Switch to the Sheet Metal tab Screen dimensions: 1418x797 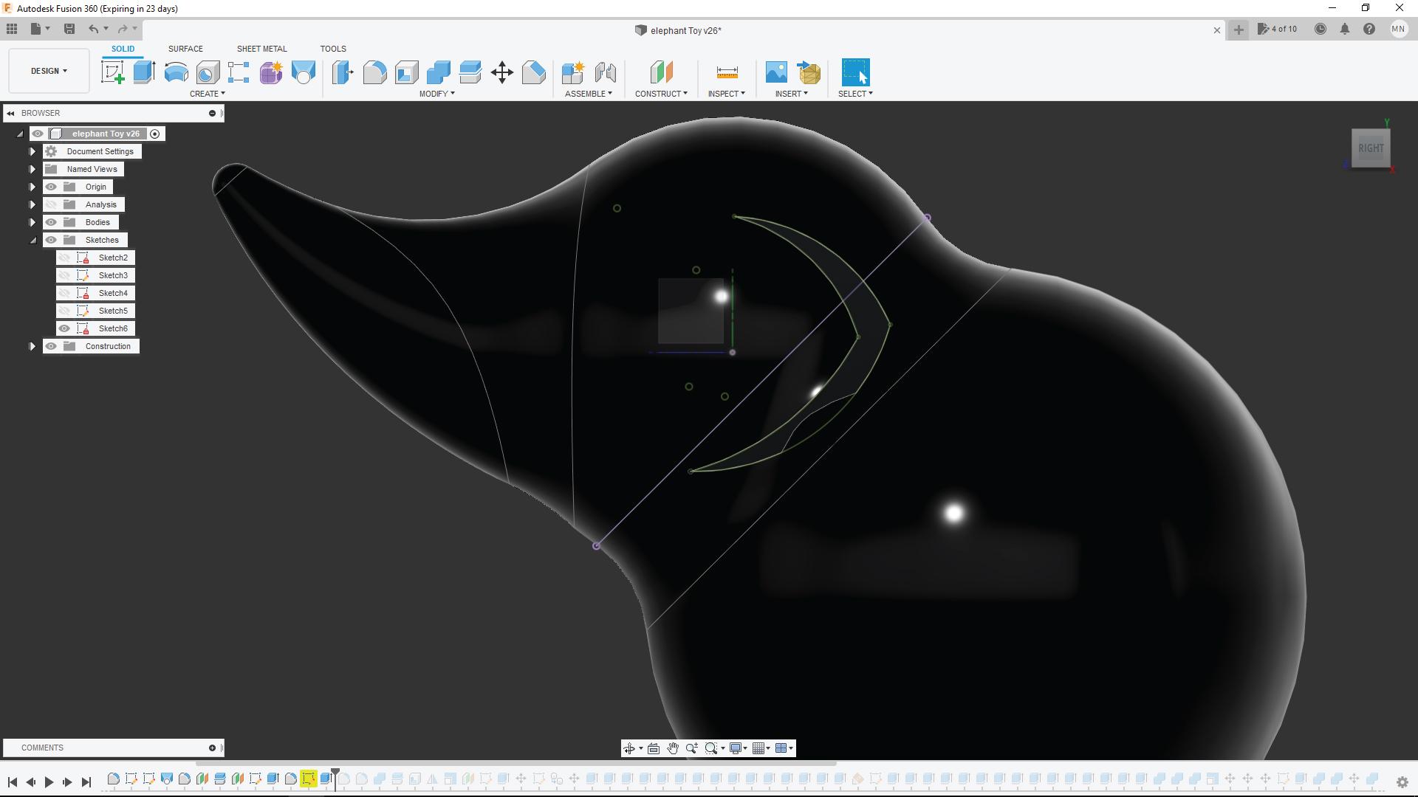(x=261, y=48)
